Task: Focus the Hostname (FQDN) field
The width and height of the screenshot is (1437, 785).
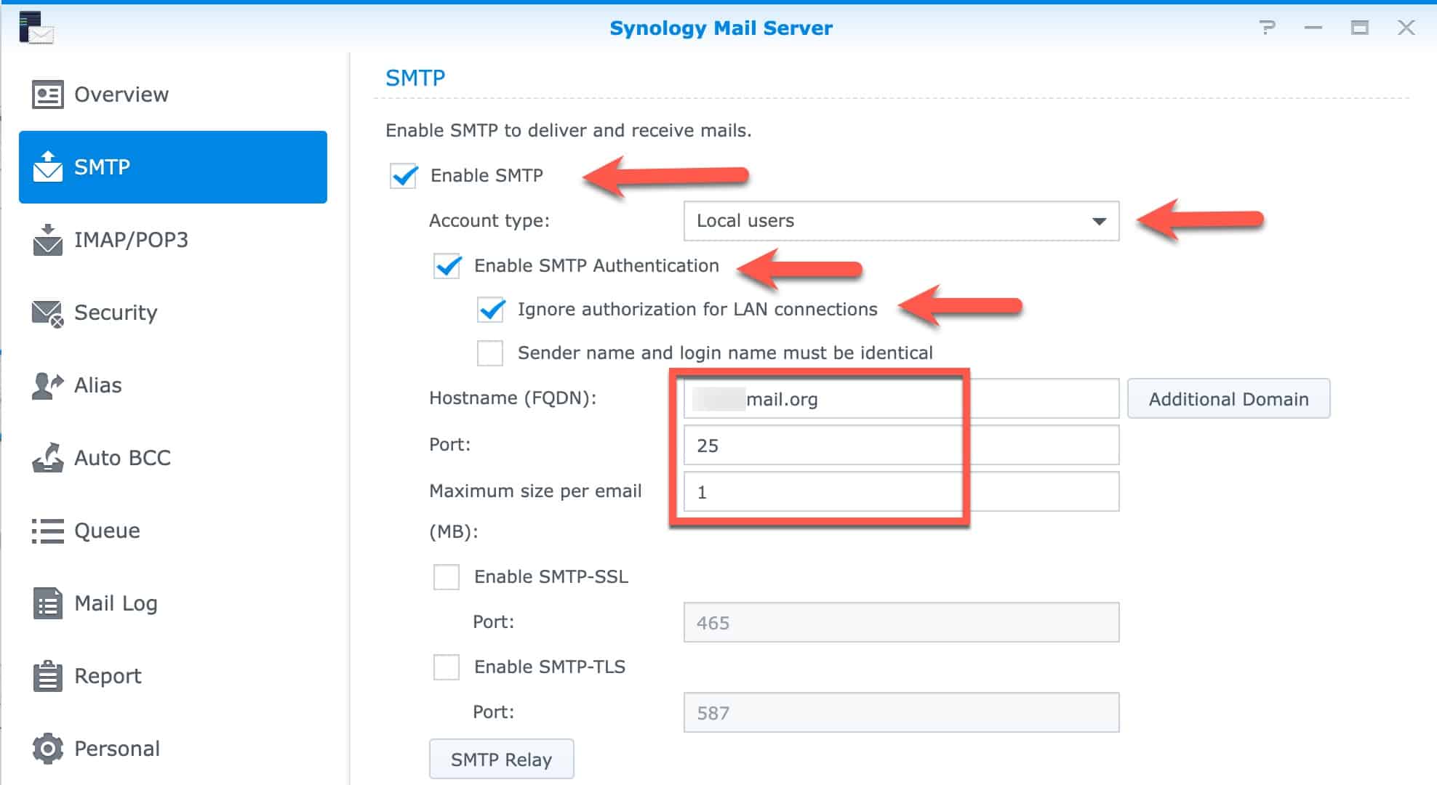Action: point(901,398)
